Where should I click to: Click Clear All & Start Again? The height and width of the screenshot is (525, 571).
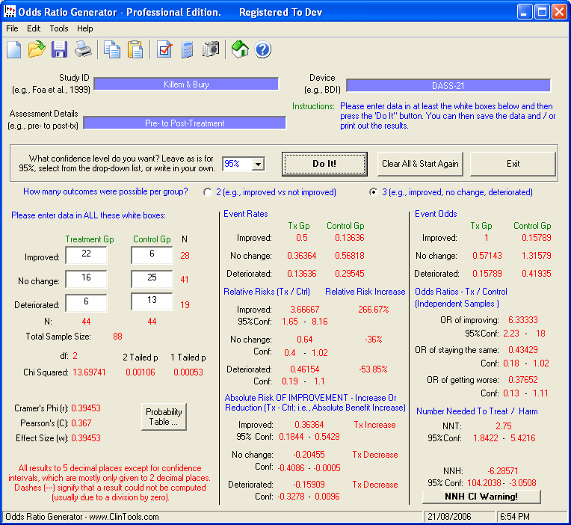tap(421, 164)
